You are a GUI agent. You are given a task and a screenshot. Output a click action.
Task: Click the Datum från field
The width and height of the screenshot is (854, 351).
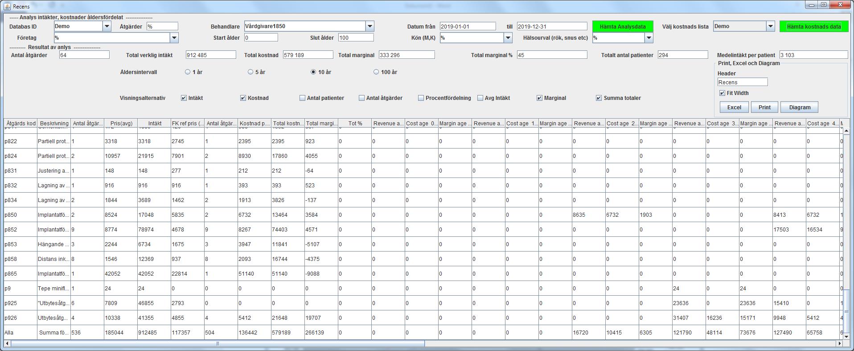pyautogui.click(x=468, y=26)
